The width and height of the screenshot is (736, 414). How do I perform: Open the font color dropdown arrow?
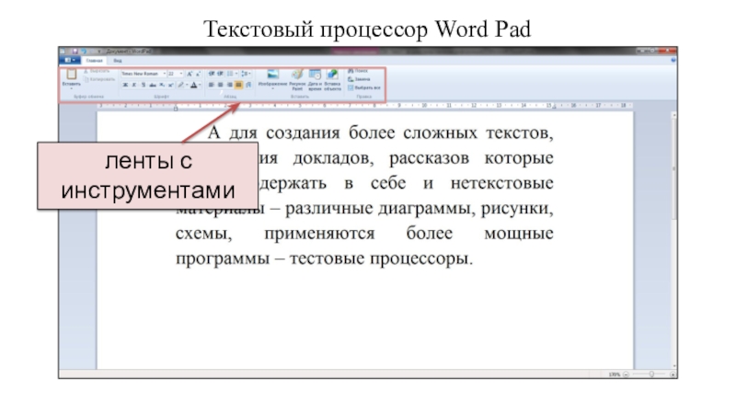200,85
